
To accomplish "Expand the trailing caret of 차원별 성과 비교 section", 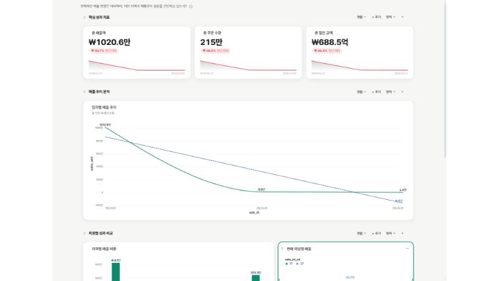I will click(402, 233).
